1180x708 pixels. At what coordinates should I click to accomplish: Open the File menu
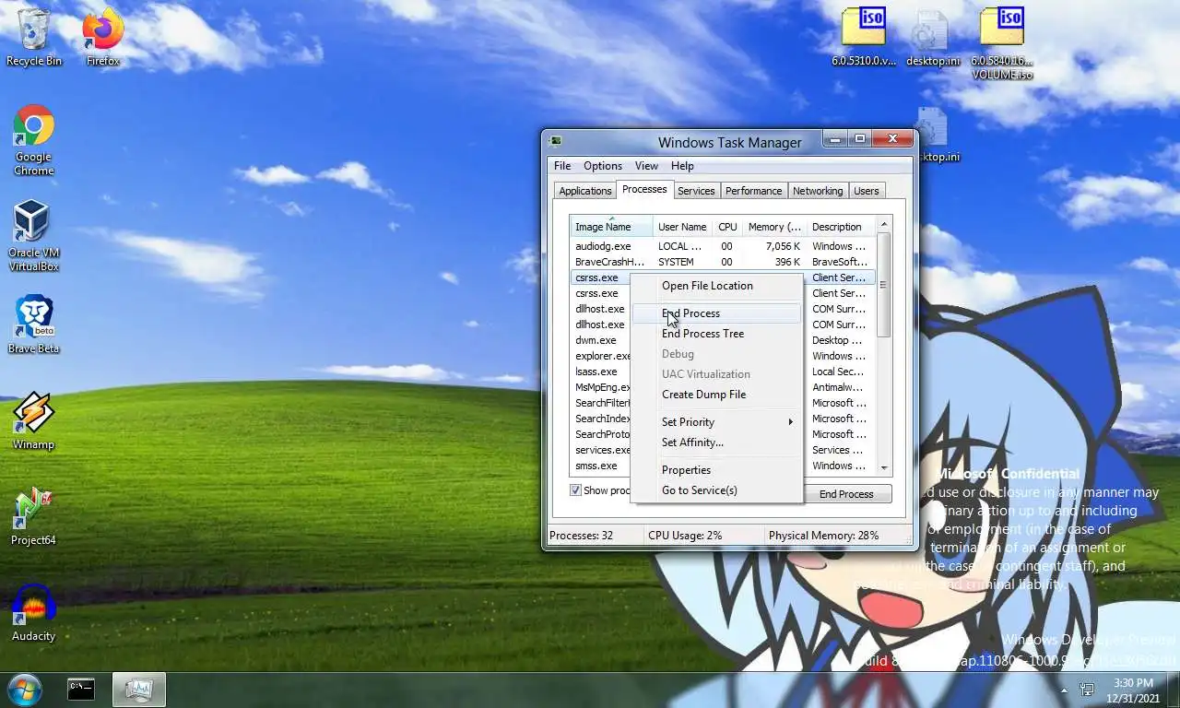tap(562, 166)
